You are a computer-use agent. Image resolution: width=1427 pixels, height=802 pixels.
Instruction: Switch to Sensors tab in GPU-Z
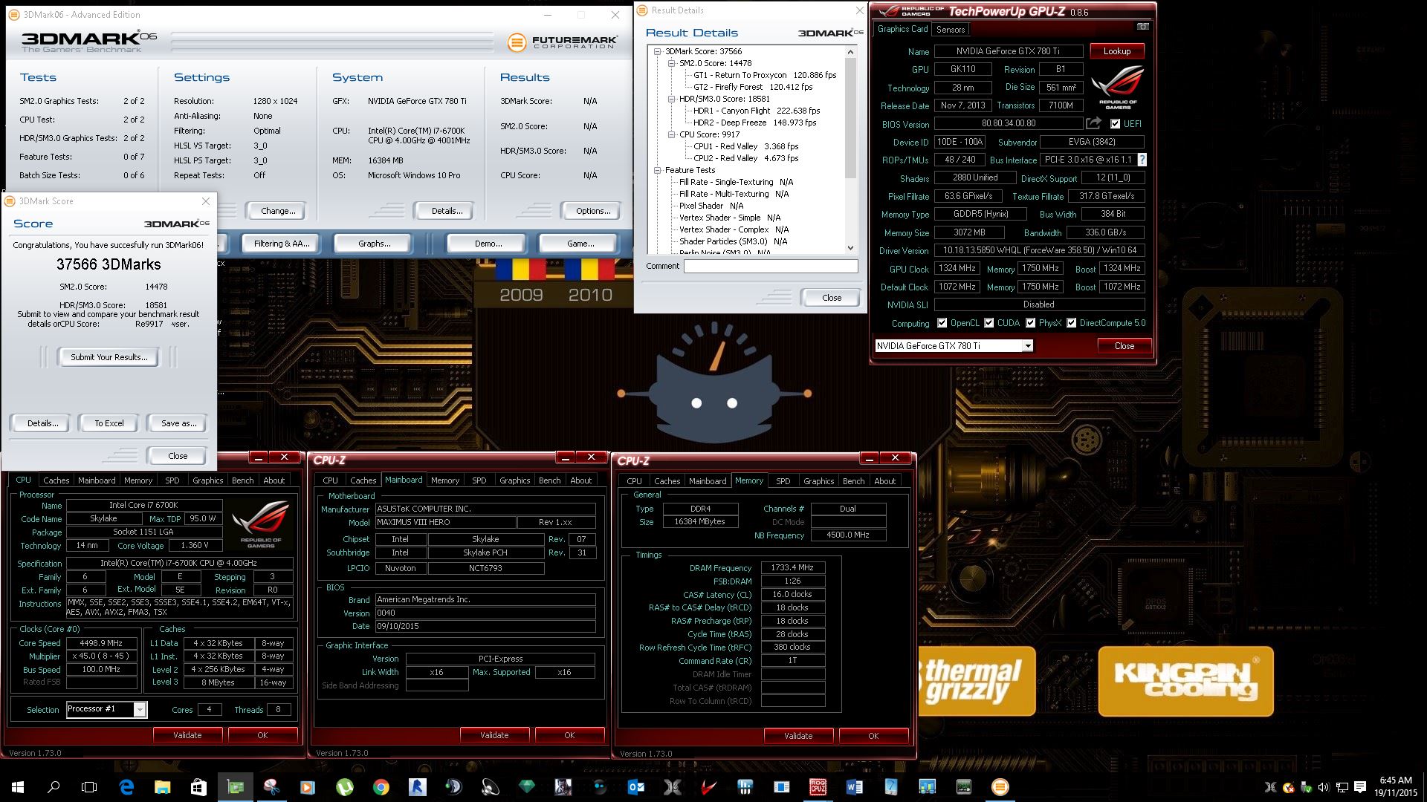(x=951, y=30)
